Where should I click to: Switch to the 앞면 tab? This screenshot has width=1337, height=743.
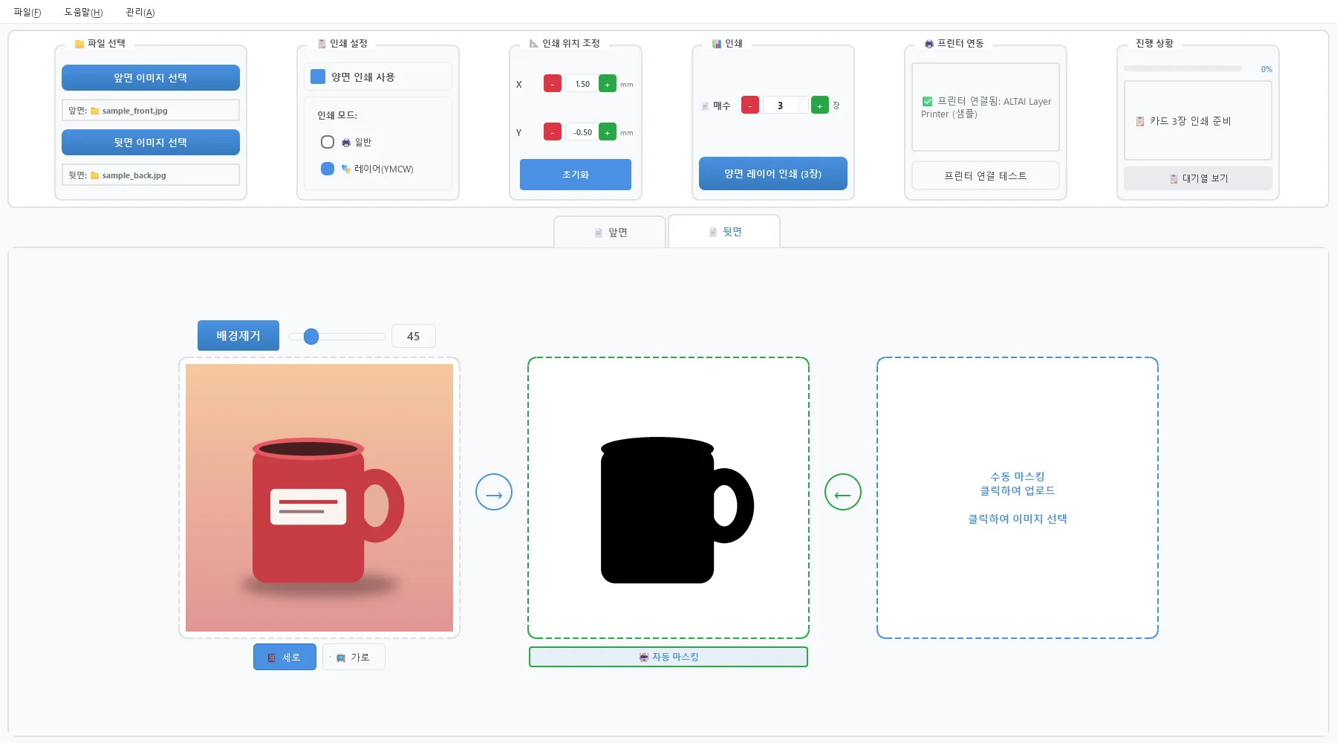pyautogui.click(x=610, y=233)
